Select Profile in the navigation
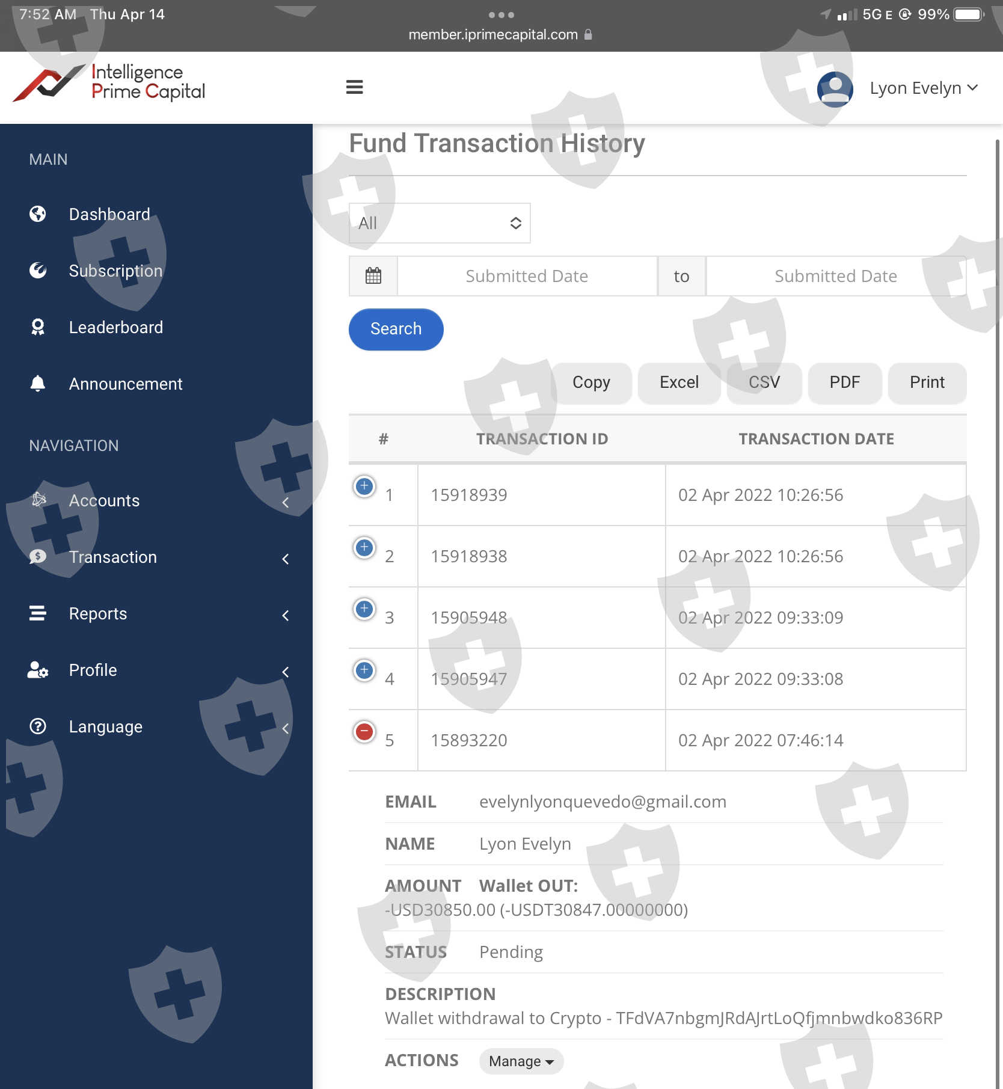This screenshot has height=1089, width=1003. pos(93,670)
